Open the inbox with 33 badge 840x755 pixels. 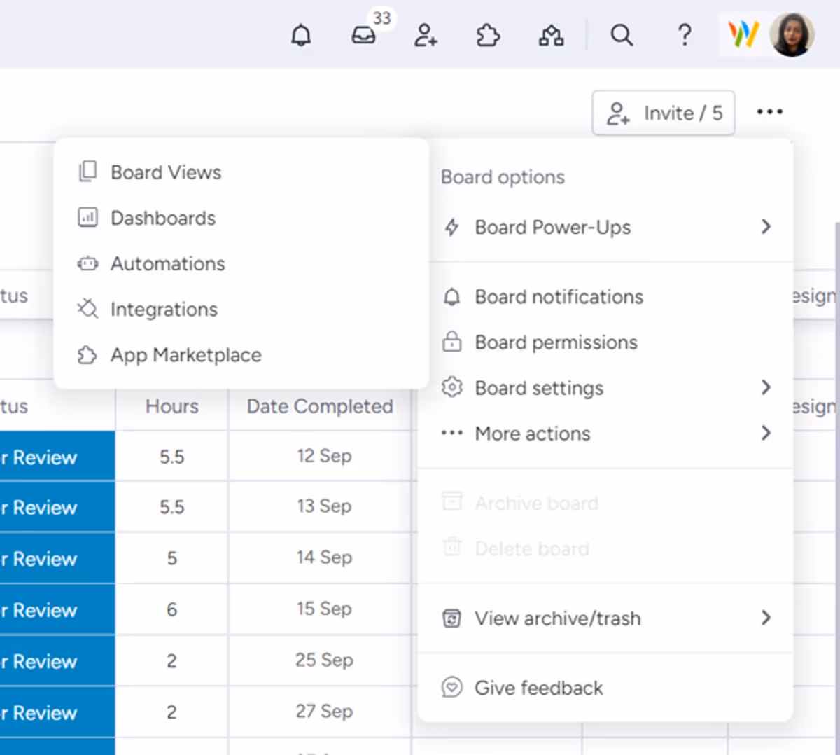tap(364, 34)
